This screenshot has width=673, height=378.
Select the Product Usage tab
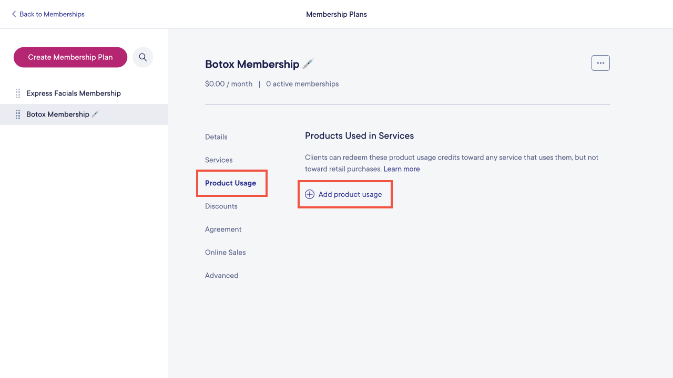point(231,183)
